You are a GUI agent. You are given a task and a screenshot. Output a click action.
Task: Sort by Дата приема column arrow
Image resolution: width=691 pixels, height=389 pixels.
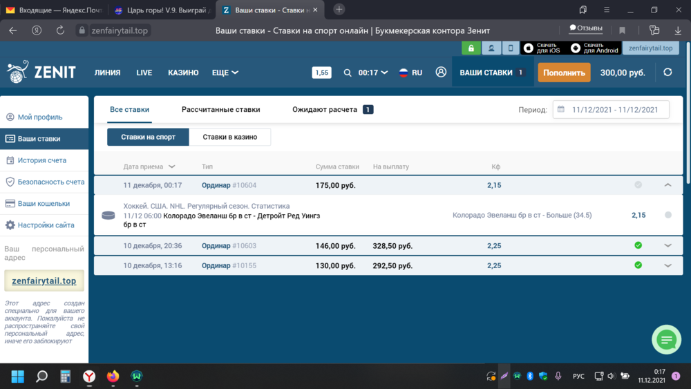click(x=172, y=167)
